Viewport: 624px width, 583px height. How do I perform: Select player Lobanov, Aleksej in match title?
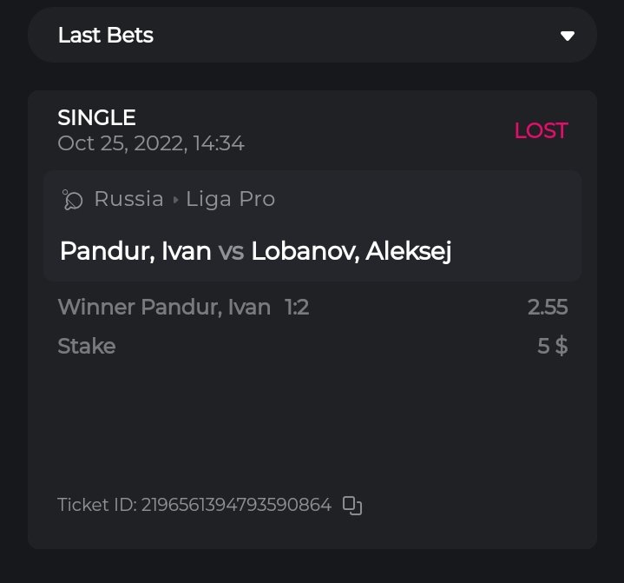point(351,252)
